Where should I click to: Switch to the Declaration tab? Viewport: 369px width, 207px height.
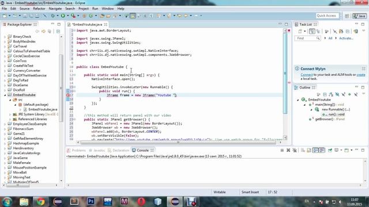tap(119, 150)
